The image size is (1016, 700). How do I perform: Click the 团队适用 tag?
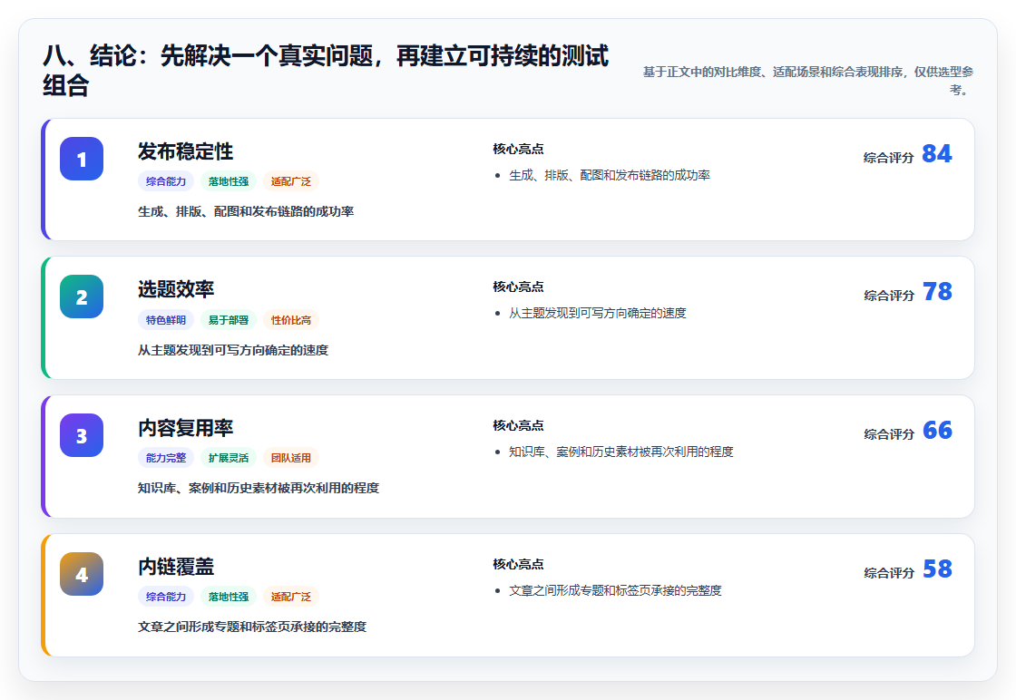(291, 458)
